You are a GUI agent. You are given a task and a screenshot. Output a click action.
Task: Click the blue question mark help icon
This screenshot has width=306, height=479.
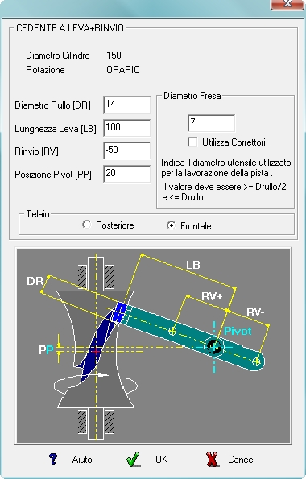coord(53,459)
